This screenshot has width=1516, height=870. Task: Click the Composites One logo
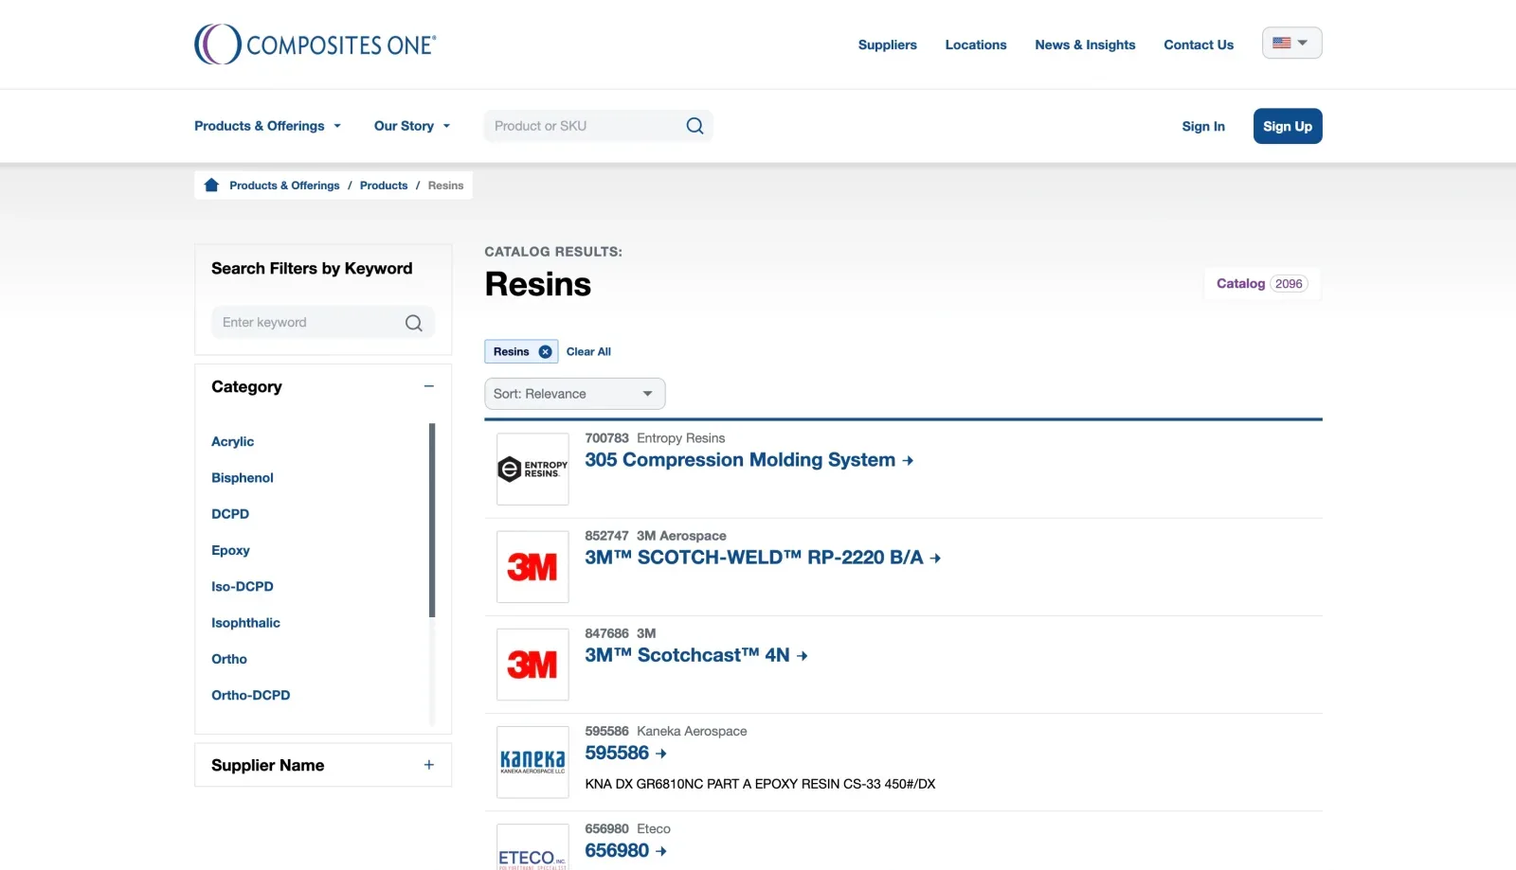[x=316, y=44]
